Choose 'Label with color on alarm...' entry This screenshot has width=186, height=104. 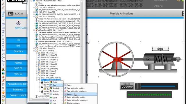81,100
